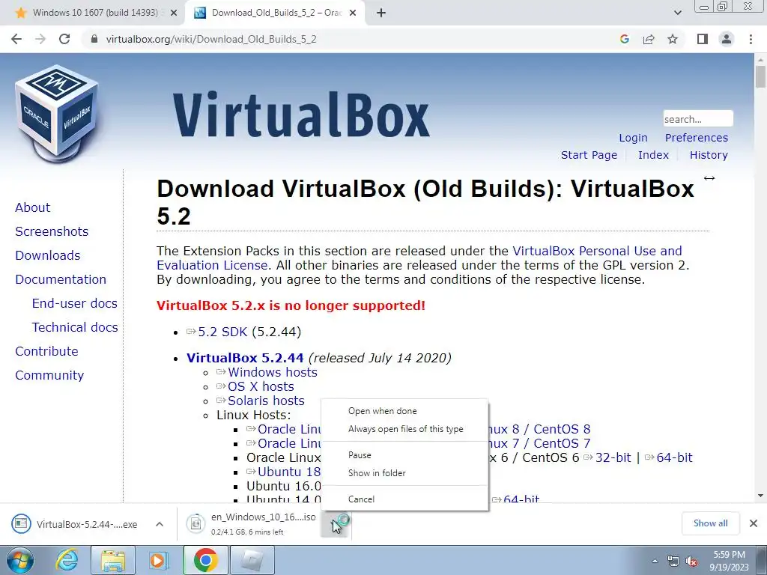The width and height of the screenshot is (767, 575).
Task: Close the downloads bar
Action: pos(754,523)
